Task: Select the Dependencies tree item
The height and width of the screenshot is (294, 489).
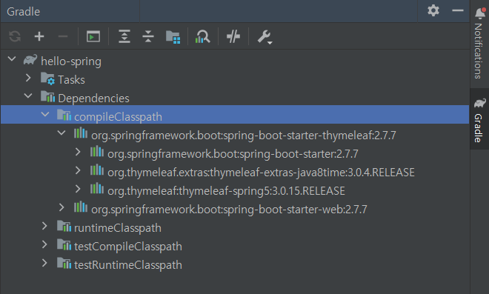Action: pos(235,98)
